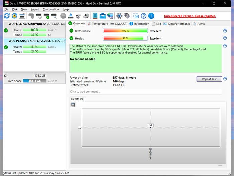Open the Report menu
This screenshot has height=176, width=234.
tap(35, 9)
